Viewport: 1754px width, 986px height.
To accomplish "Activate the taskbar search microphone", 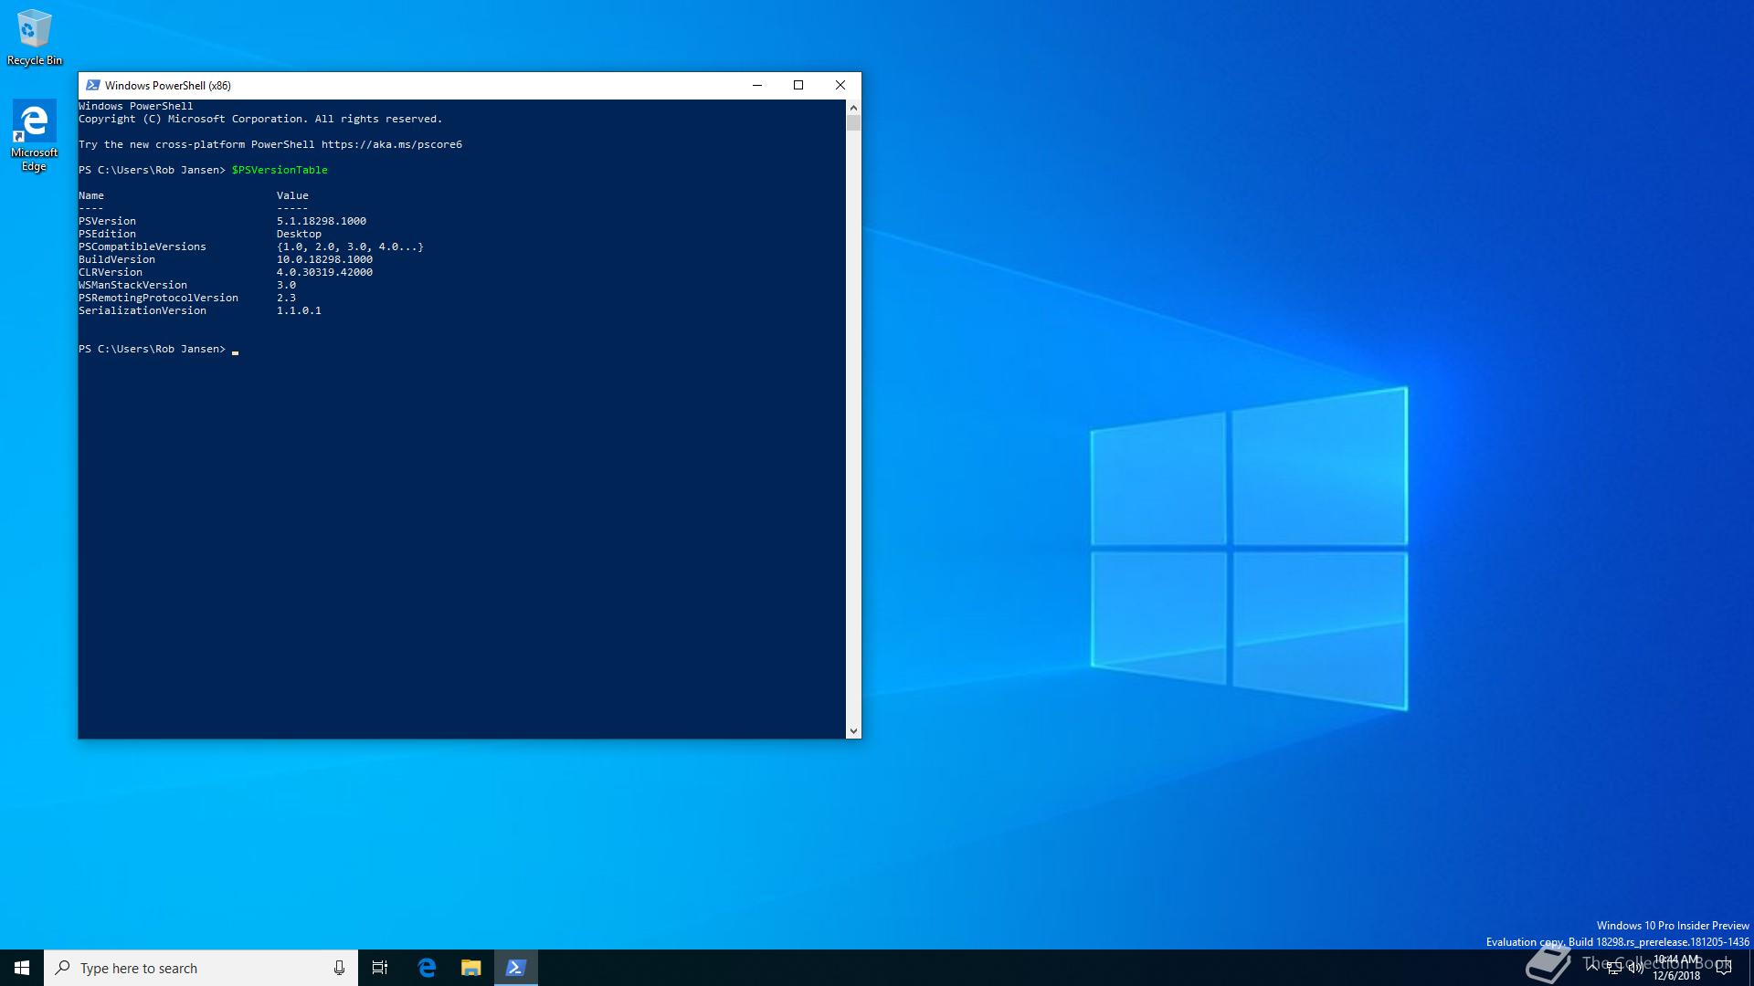I will tap(339, 968).
